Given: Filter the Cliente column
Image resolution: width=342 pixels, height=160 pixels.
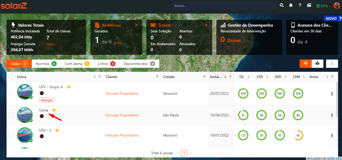Looking at the screenshot, I should coord(157,77).
